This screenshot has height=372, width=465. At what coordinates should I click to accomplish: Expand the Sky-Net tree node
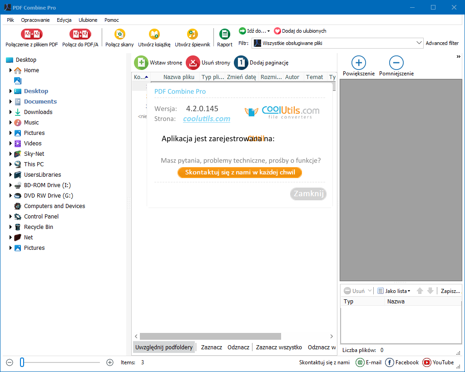click(10, 154)
